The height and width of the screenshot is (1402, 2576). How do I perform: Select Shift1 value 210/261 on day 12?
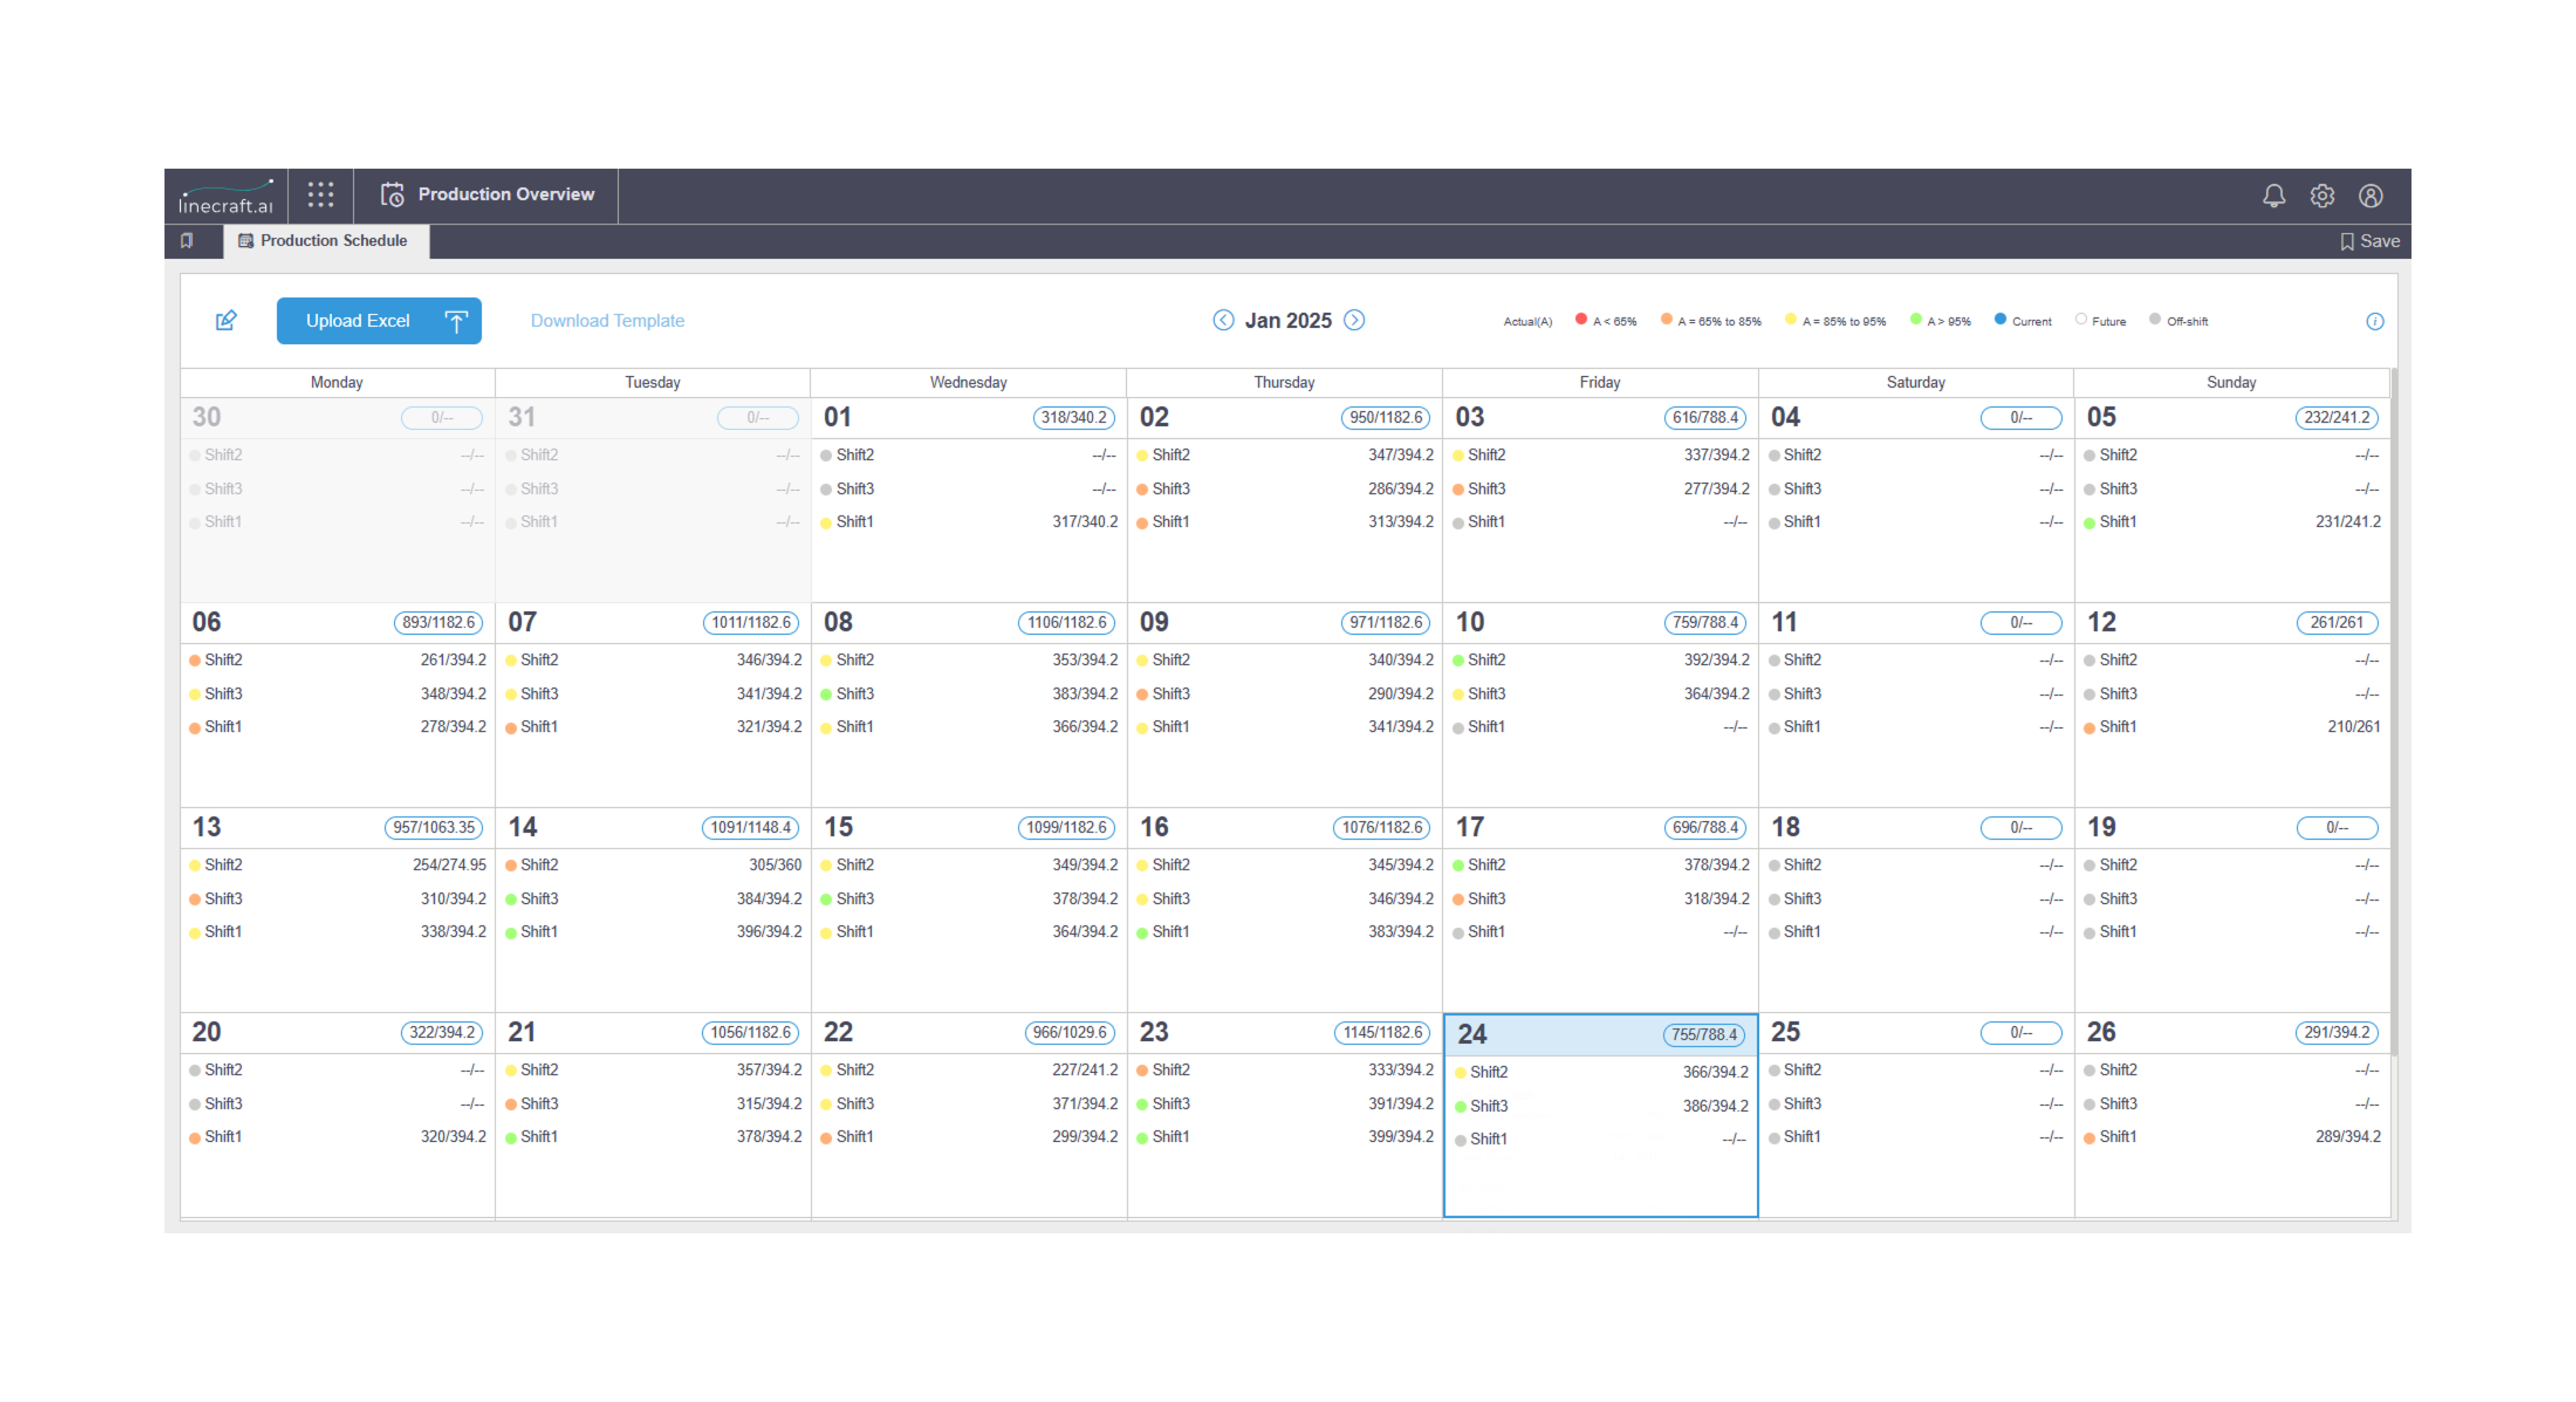click(x=2353, y=726)
